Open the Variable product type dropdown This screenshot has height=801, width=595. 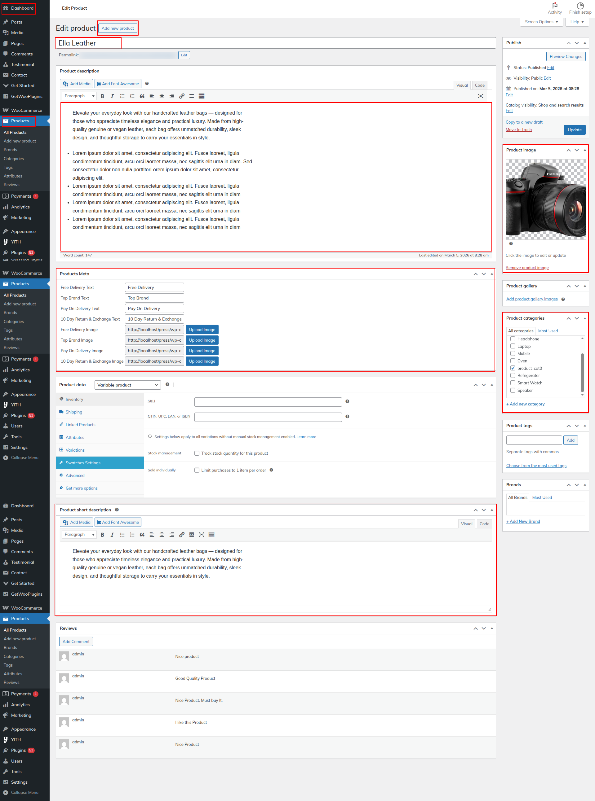[127, 385]
